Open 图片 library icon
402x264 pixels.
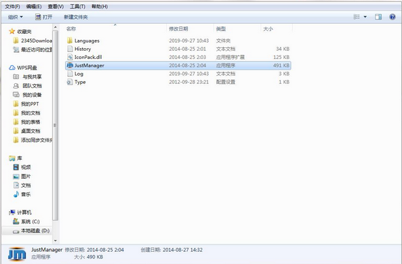tap(16, 176)
